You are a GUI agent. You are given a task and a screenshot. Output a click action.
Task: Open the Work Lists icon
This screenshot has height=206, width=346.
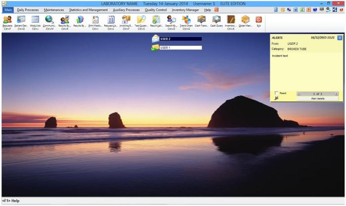tap(35, 21)
